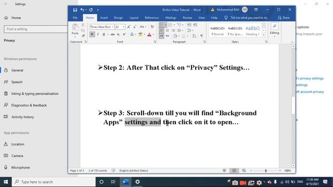Center align the paragraph
This screenshot has height=187, width=333.
tap(168, 31)
